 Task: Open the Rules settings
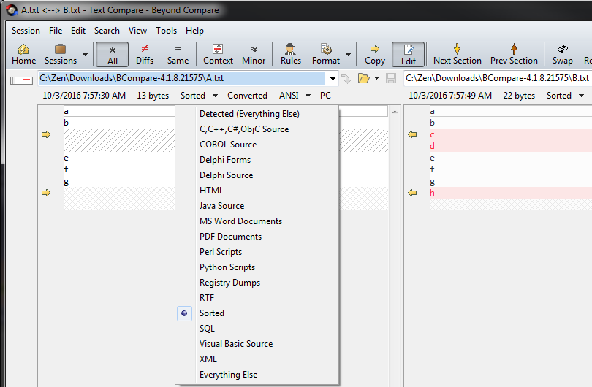(x=290, y=54)
